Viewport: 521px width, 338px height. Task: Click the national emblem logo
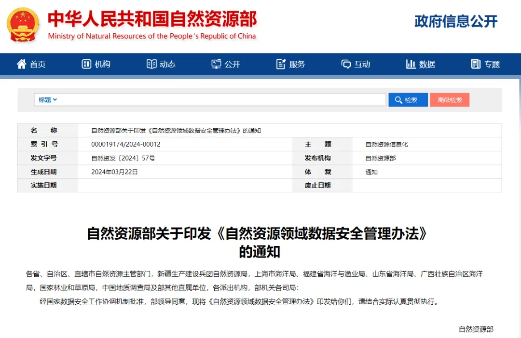coord(23,25)
